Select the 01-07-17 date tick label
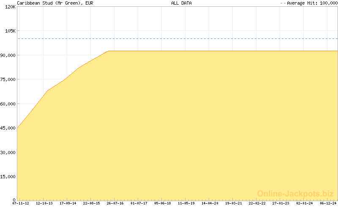This screenshot has height=207, width=338. click(139, 203)
